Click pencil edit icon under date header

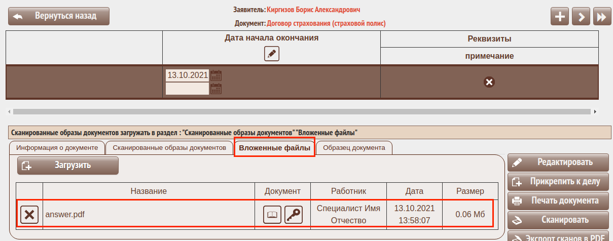coord(272,54)
